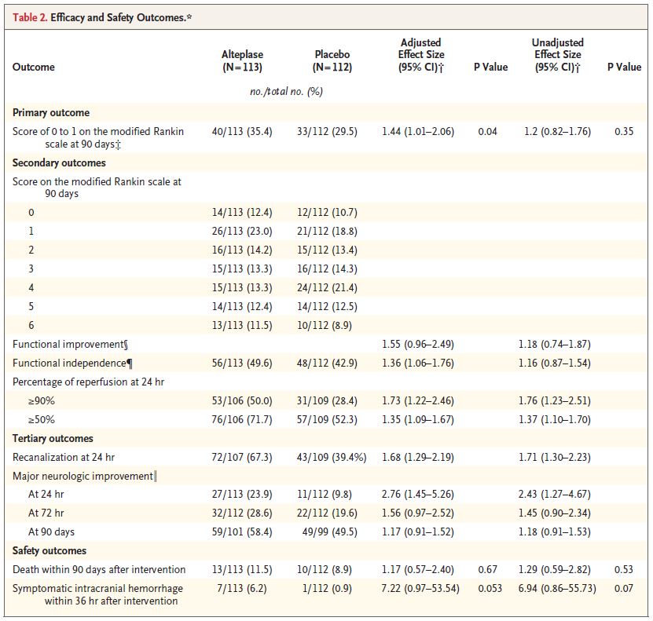Click the Adjusted Effect Size header

[420, 55]
